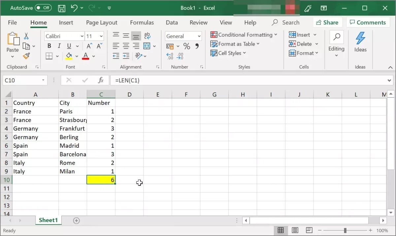Open font name Calibri dropdown
396x236 pixels.
pos(82,36)
